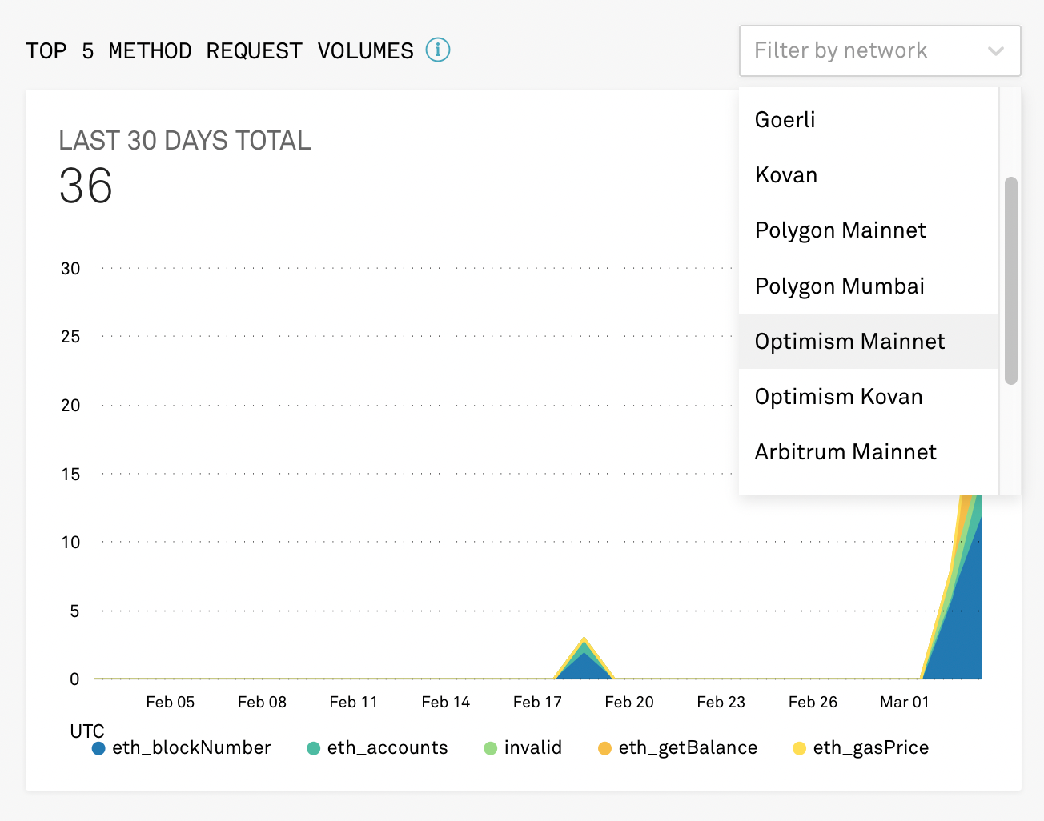The height and width of the screenshot is (821, 1044).
Task: Click the info icon beside the title
Action: [438, 50]
